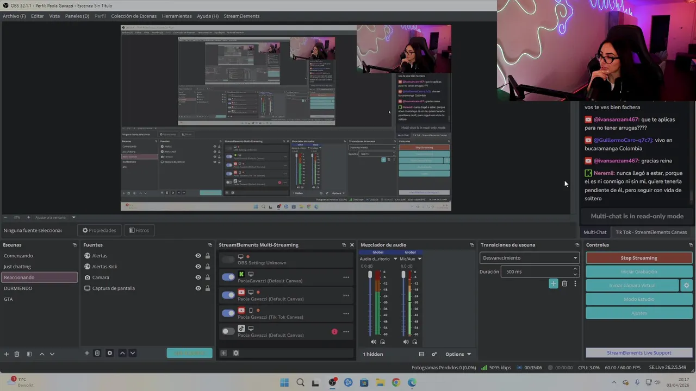Open advanced audio properties gears icon
696x391 pixels.
pyautogui.click(x=434, y=354)
